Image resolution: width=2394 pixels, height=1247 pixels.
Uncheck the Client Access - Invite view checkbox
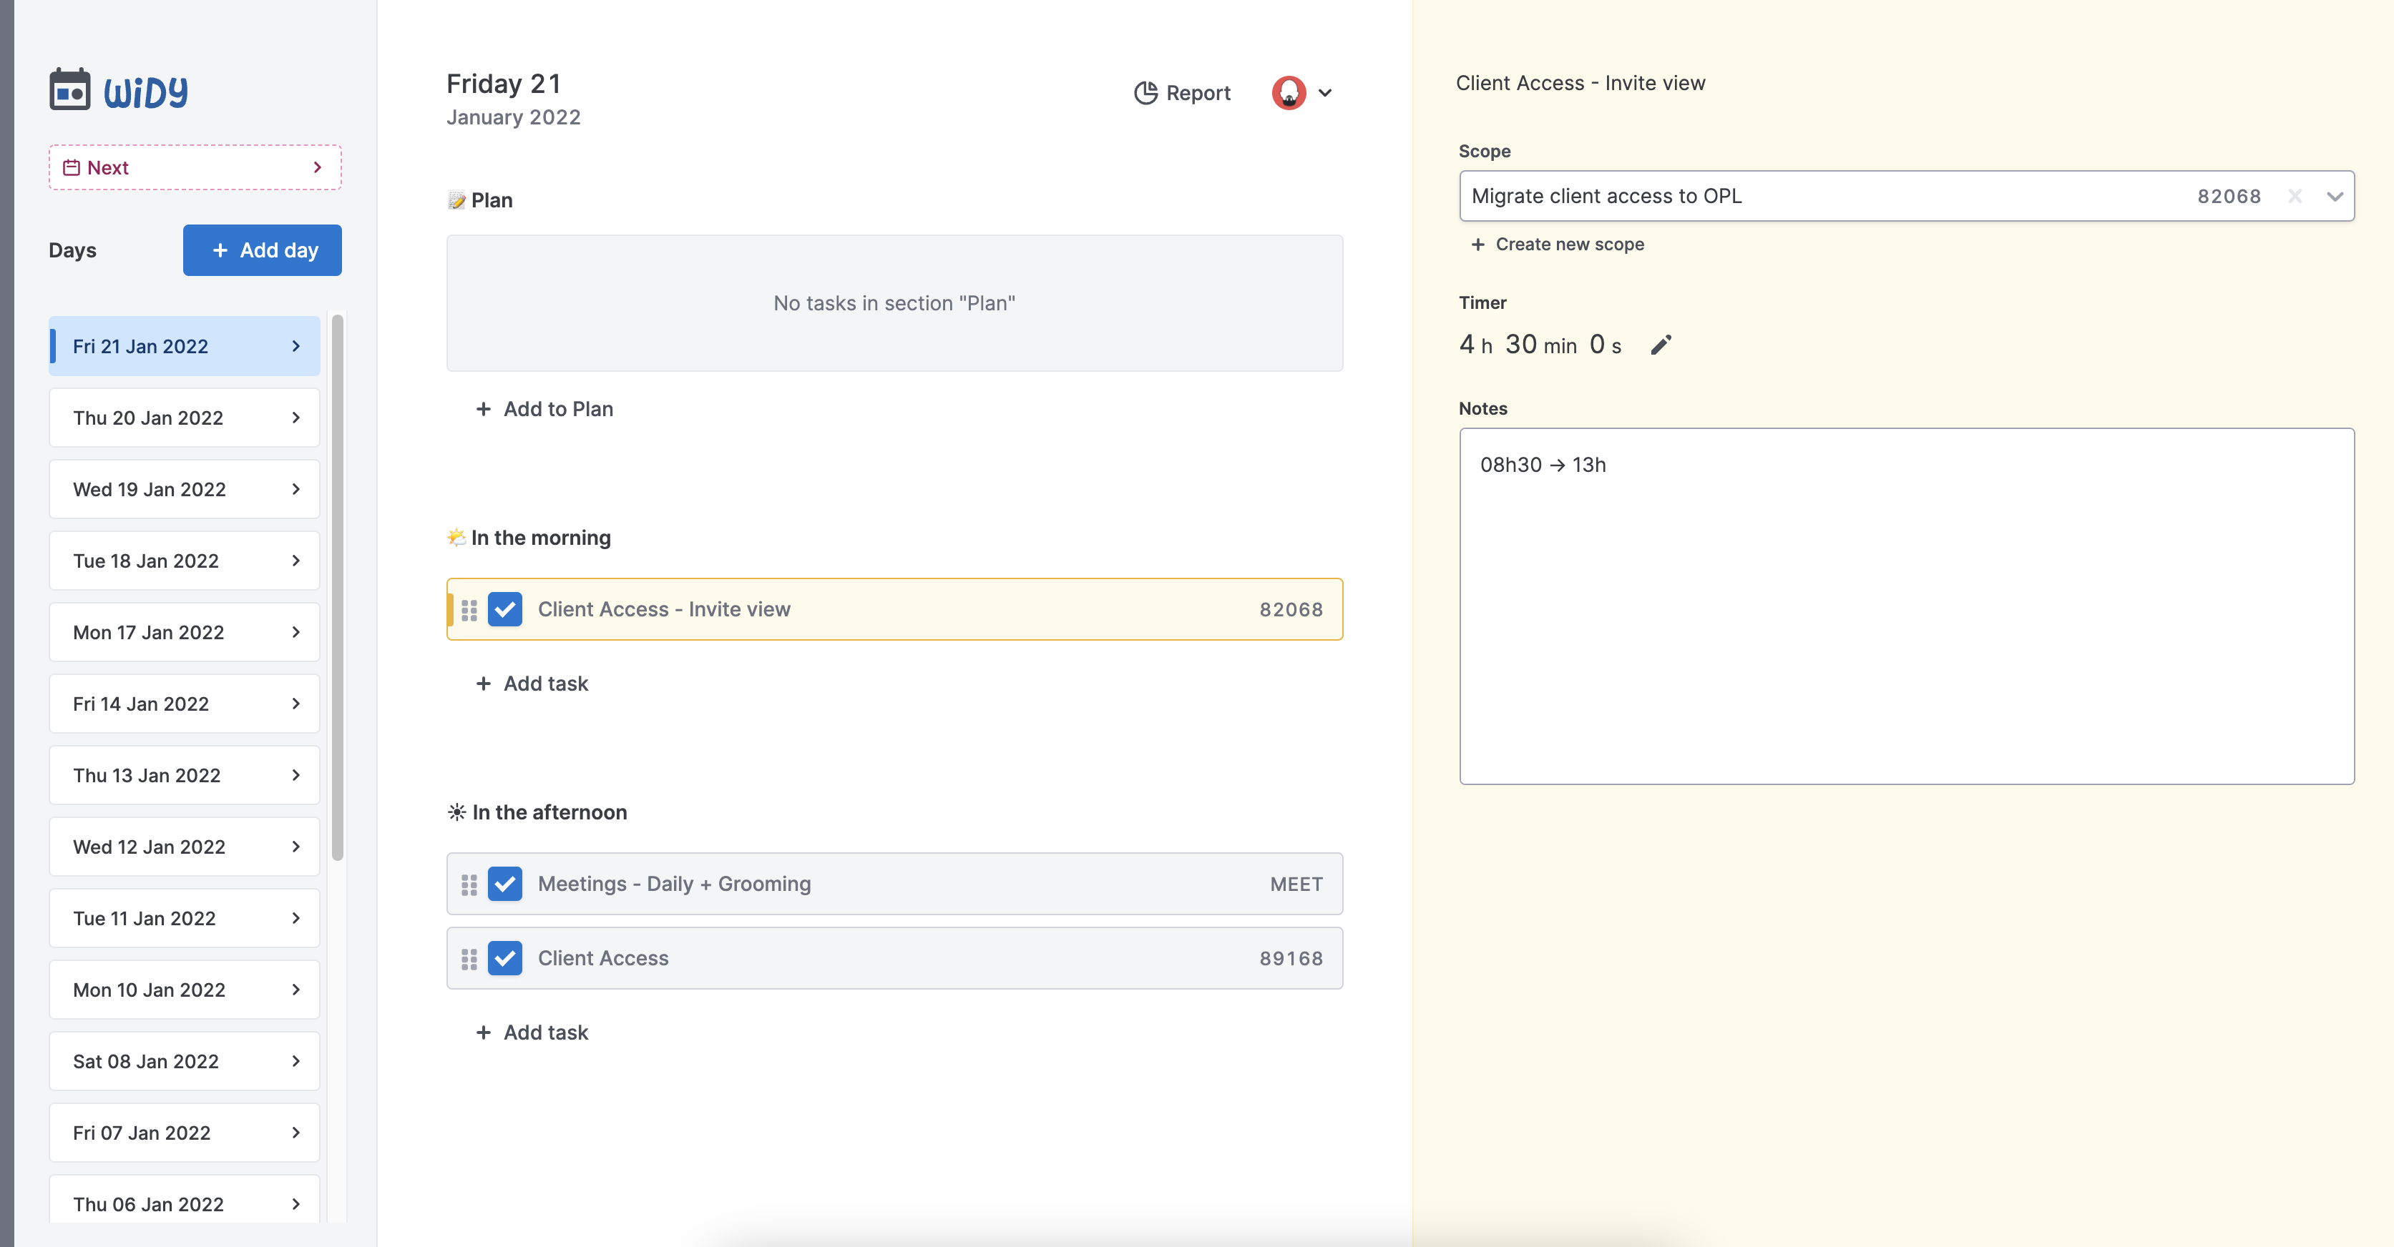point(504,610)
